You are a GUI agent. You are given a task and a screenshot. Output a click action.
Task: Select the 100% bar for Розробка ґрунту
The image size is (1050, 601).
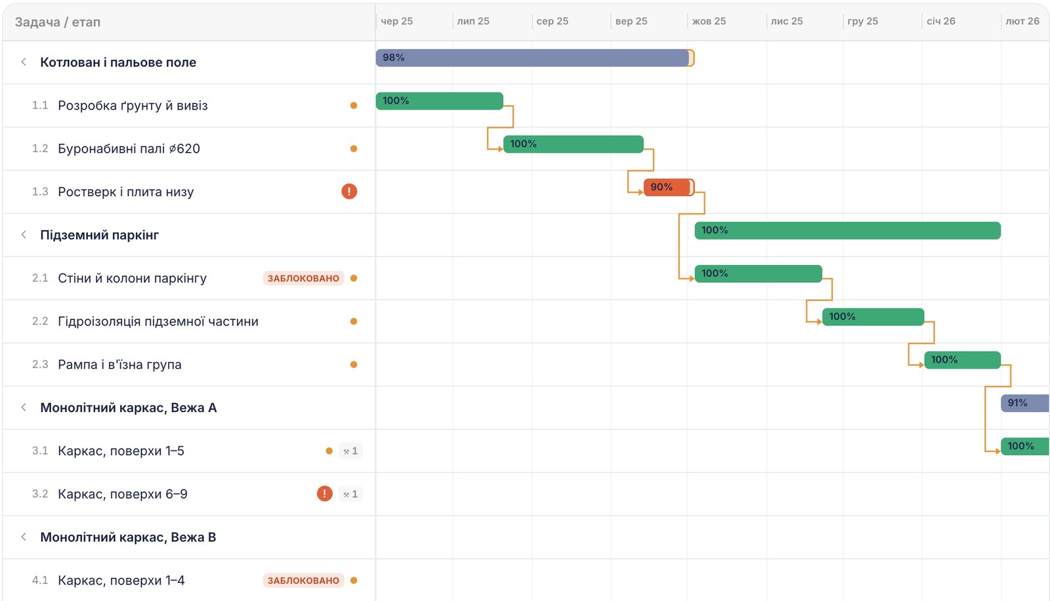tap(440, 101)
